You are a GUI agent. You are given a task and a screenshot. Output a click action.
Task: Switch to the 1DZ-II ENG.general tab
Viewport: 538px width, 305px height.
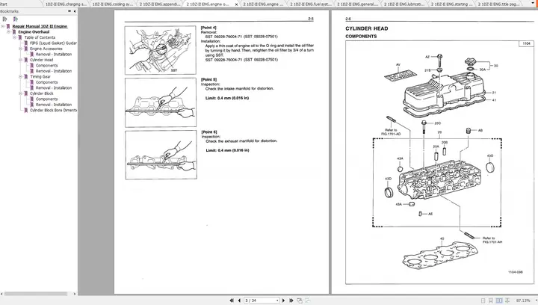tap(357, 4)
